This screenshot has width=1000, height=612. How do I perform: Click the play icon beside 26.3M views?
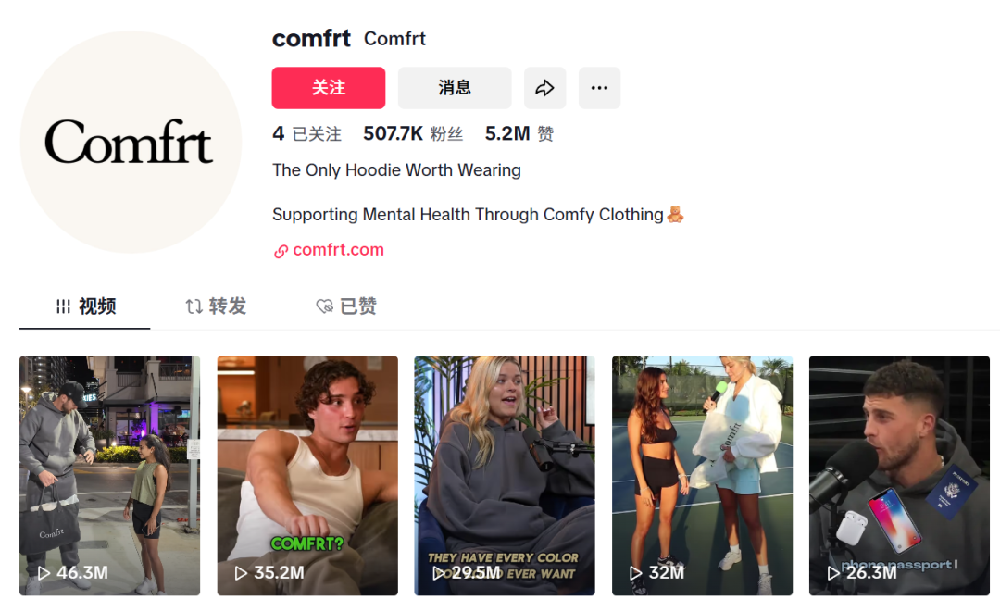pos(833,573)
